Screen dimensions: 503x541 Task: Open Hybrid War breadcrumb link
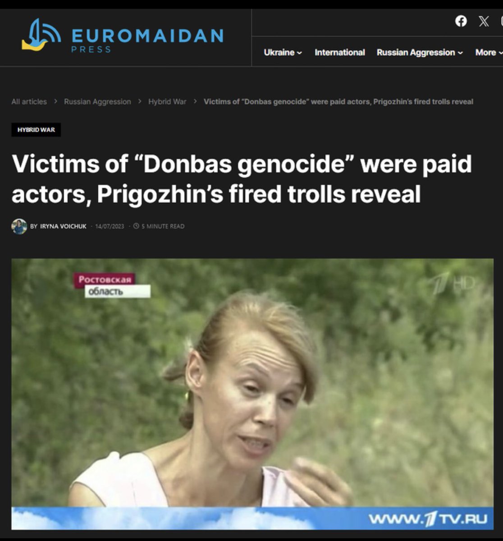(x=167, y=101)
